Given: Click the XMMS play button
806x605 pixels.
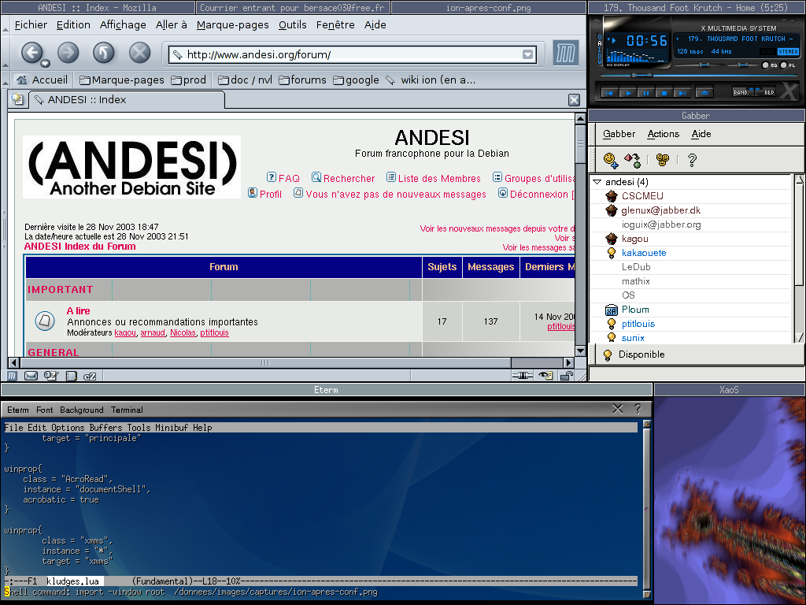Looking at the screenshot, I should pos(627,93).
